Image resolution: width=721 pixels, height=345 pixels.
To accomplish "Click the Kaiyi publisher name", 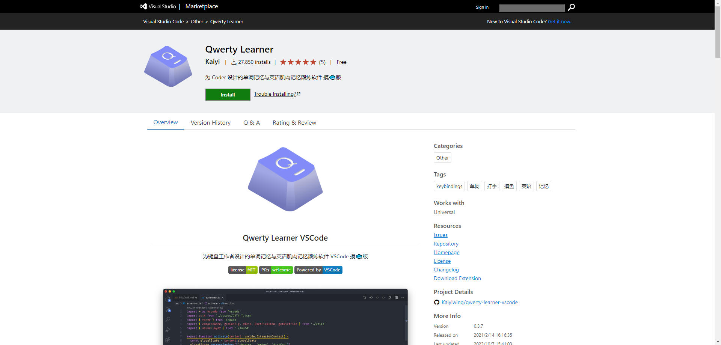I will coord(213,62).
